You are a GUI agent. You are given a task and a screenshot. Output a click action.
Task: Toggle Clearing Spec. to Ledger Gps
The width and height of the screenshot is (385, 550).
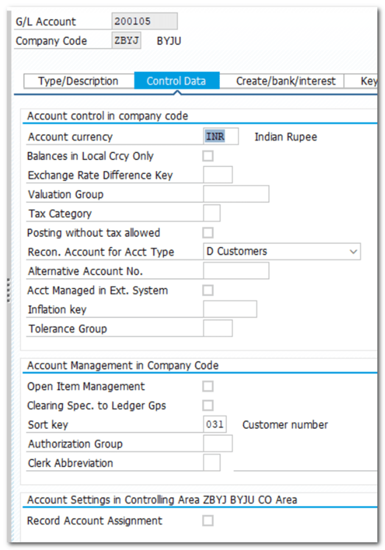pos(208,405)
